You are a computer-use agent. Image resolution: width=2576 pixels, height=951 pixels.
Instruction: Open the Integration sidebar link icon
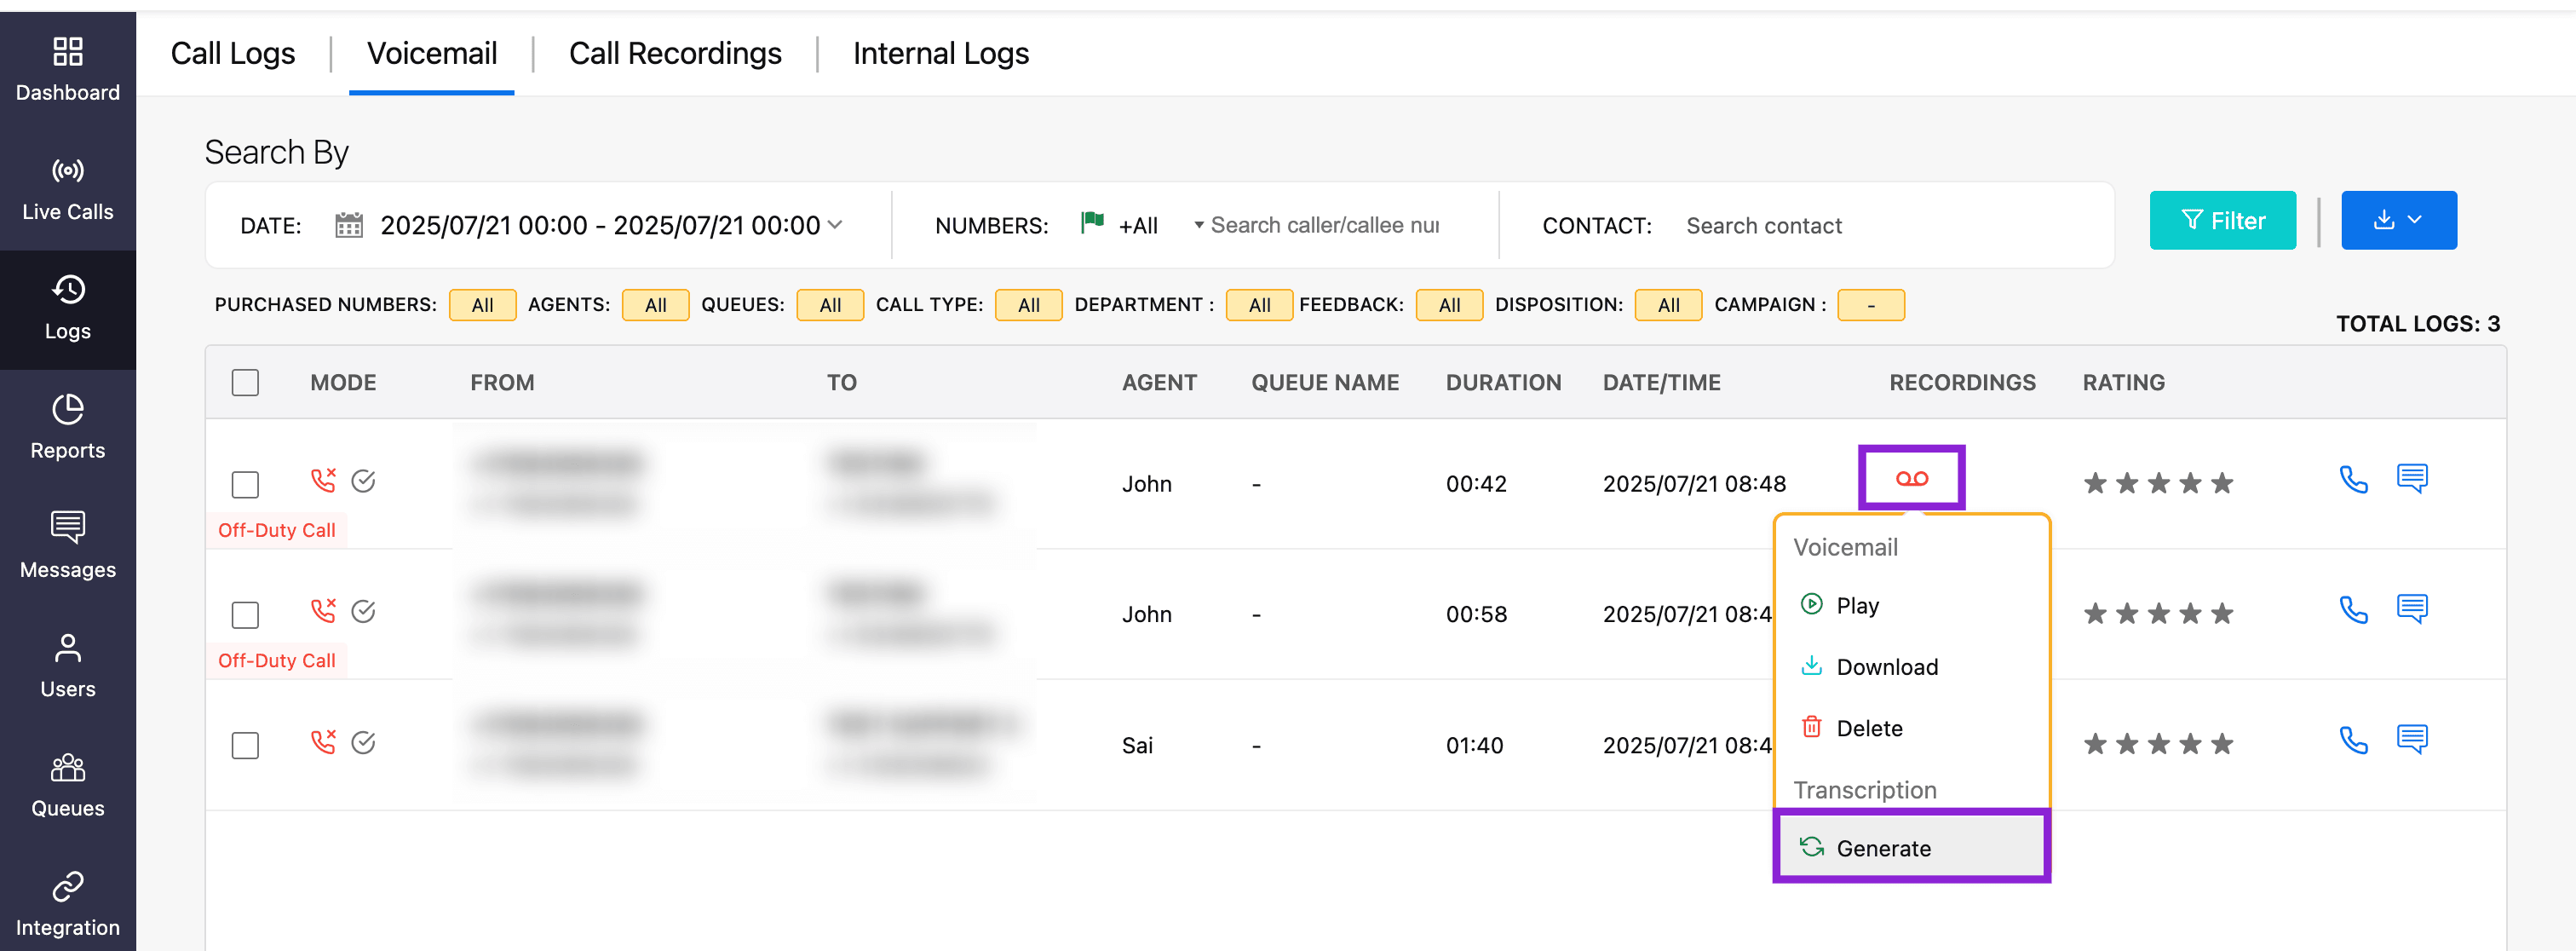(x=67, y=886)
